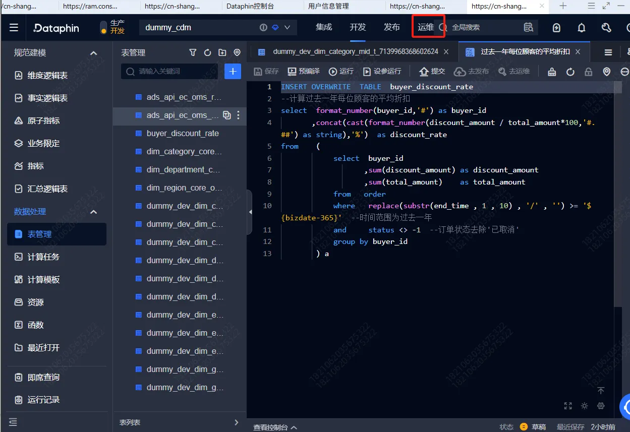The image size is (630, 432).
Task: Switch to the 集成 top menu
Action: [x=324, y=27]
